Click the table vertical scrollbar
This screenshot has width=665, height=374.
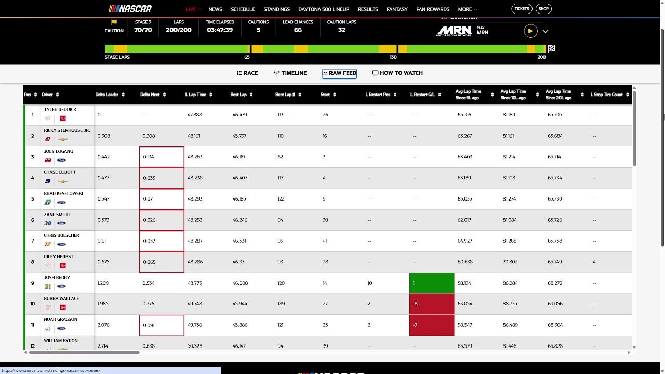pos(634,129)
